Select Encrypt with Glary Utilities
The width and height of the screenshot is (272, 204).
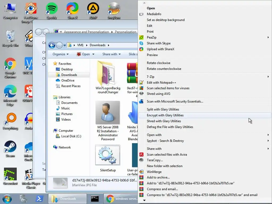pos(205,115)
